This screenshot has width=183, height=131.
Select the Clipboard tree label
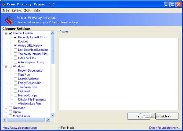coord(24,91)
